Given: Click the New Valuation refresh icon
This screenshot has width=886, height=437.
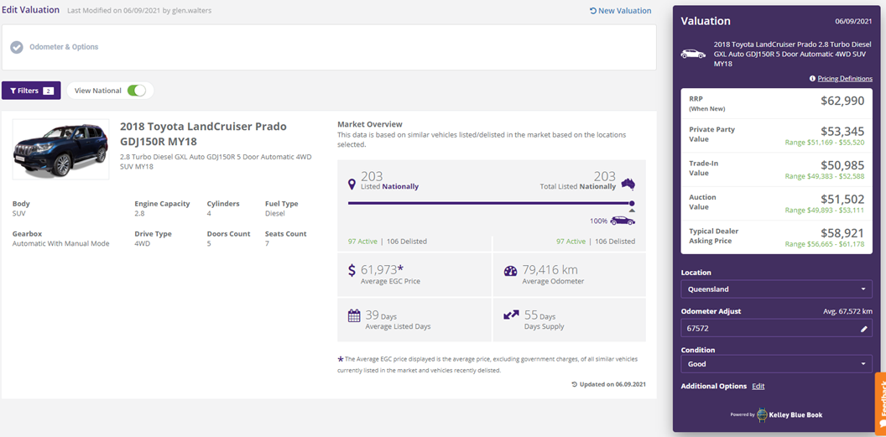Looking at the screenshot, I should (592, 11).
